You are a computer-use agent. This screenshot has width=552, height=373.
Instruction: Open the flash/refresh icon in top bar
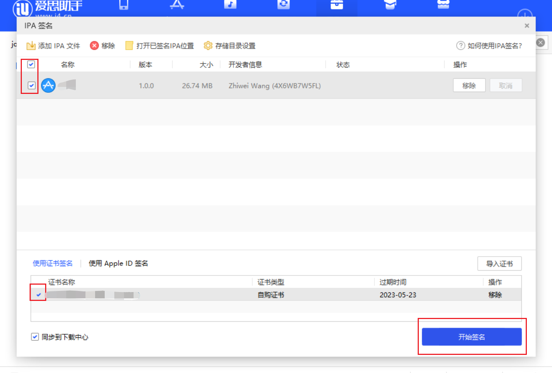pyautogui.click(x=283, y=4)
